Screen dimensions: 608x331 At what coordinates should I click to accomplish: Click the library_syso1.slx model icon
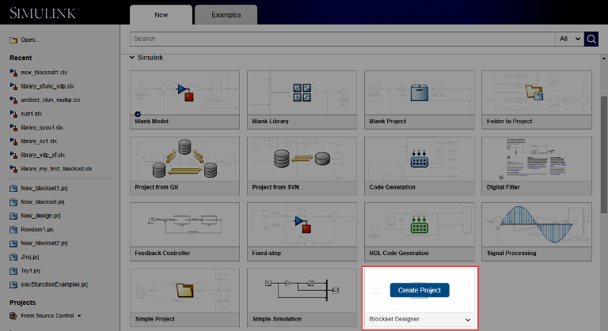[13, 127]
